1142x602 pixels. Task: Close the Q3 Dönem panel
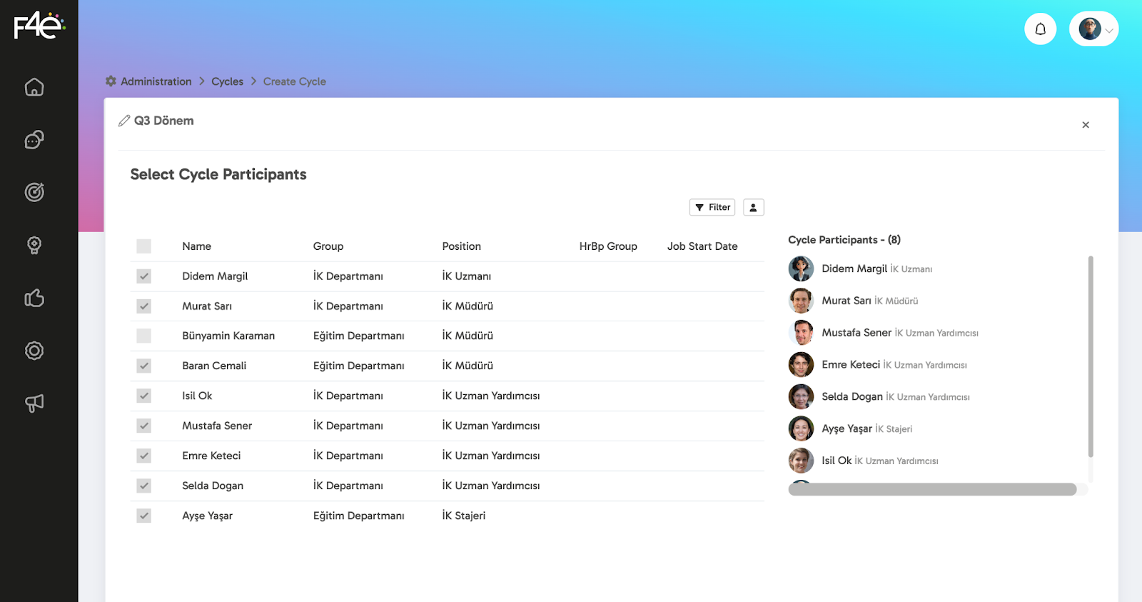1085,125
